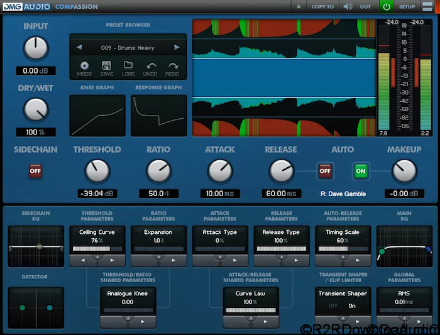The image size is (440, 335).
Task: Click the DRY/WET knob
Action: coord(36,109)
